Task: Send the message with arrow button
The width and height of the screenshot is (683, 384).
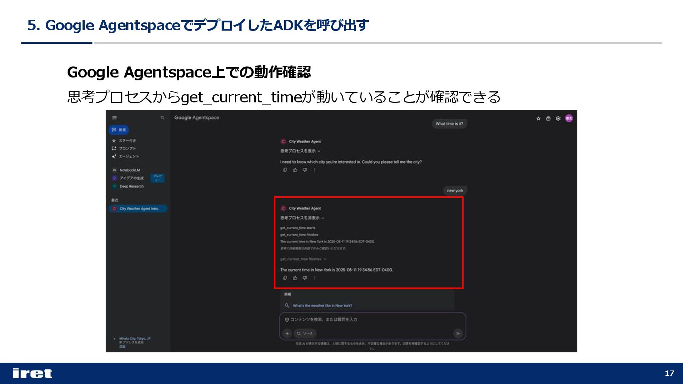Action: [x=458, y=334]
